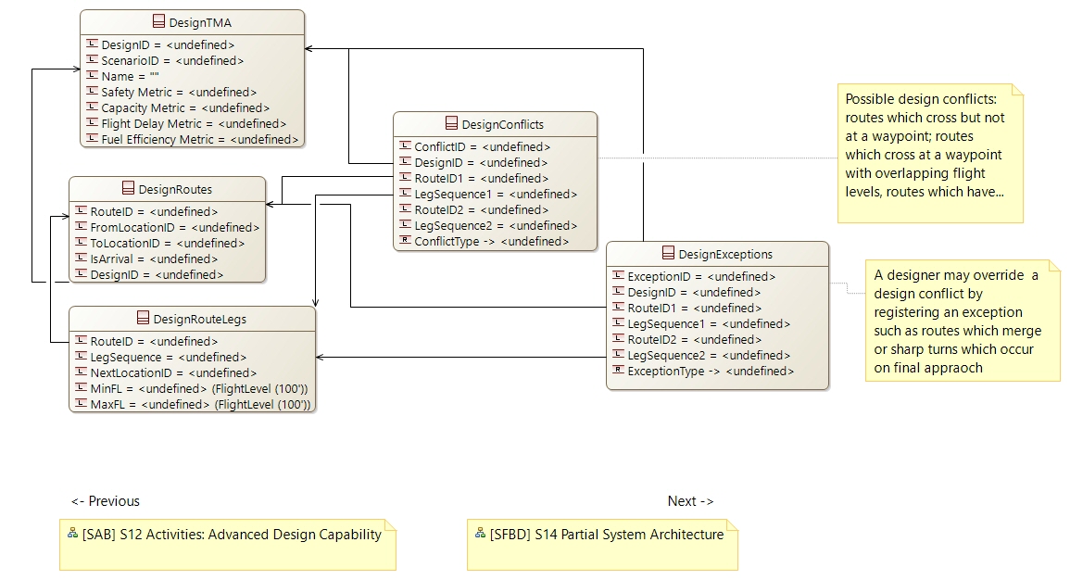The height and width of the screenshot is (580, 1070).
Task: Click the property icon beside MaxFL
Action: pyautogui.click(x=82, y=403)
